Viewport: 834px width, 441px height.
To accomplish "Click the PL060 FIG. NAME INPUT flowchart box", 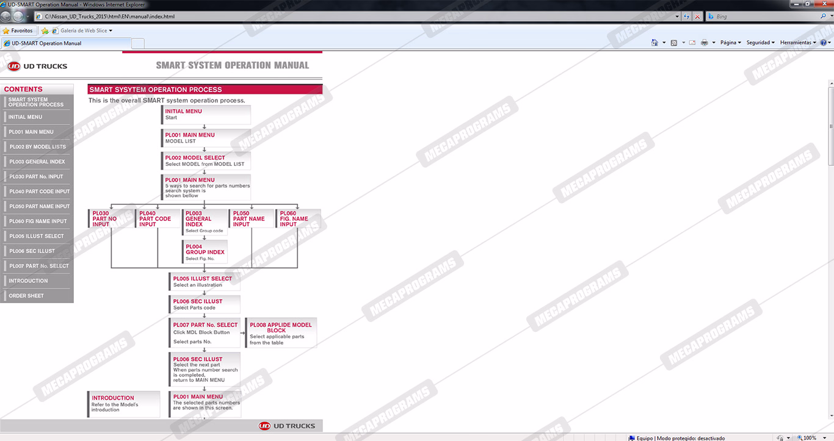I will pyautogui.click(x=298, y=218).
